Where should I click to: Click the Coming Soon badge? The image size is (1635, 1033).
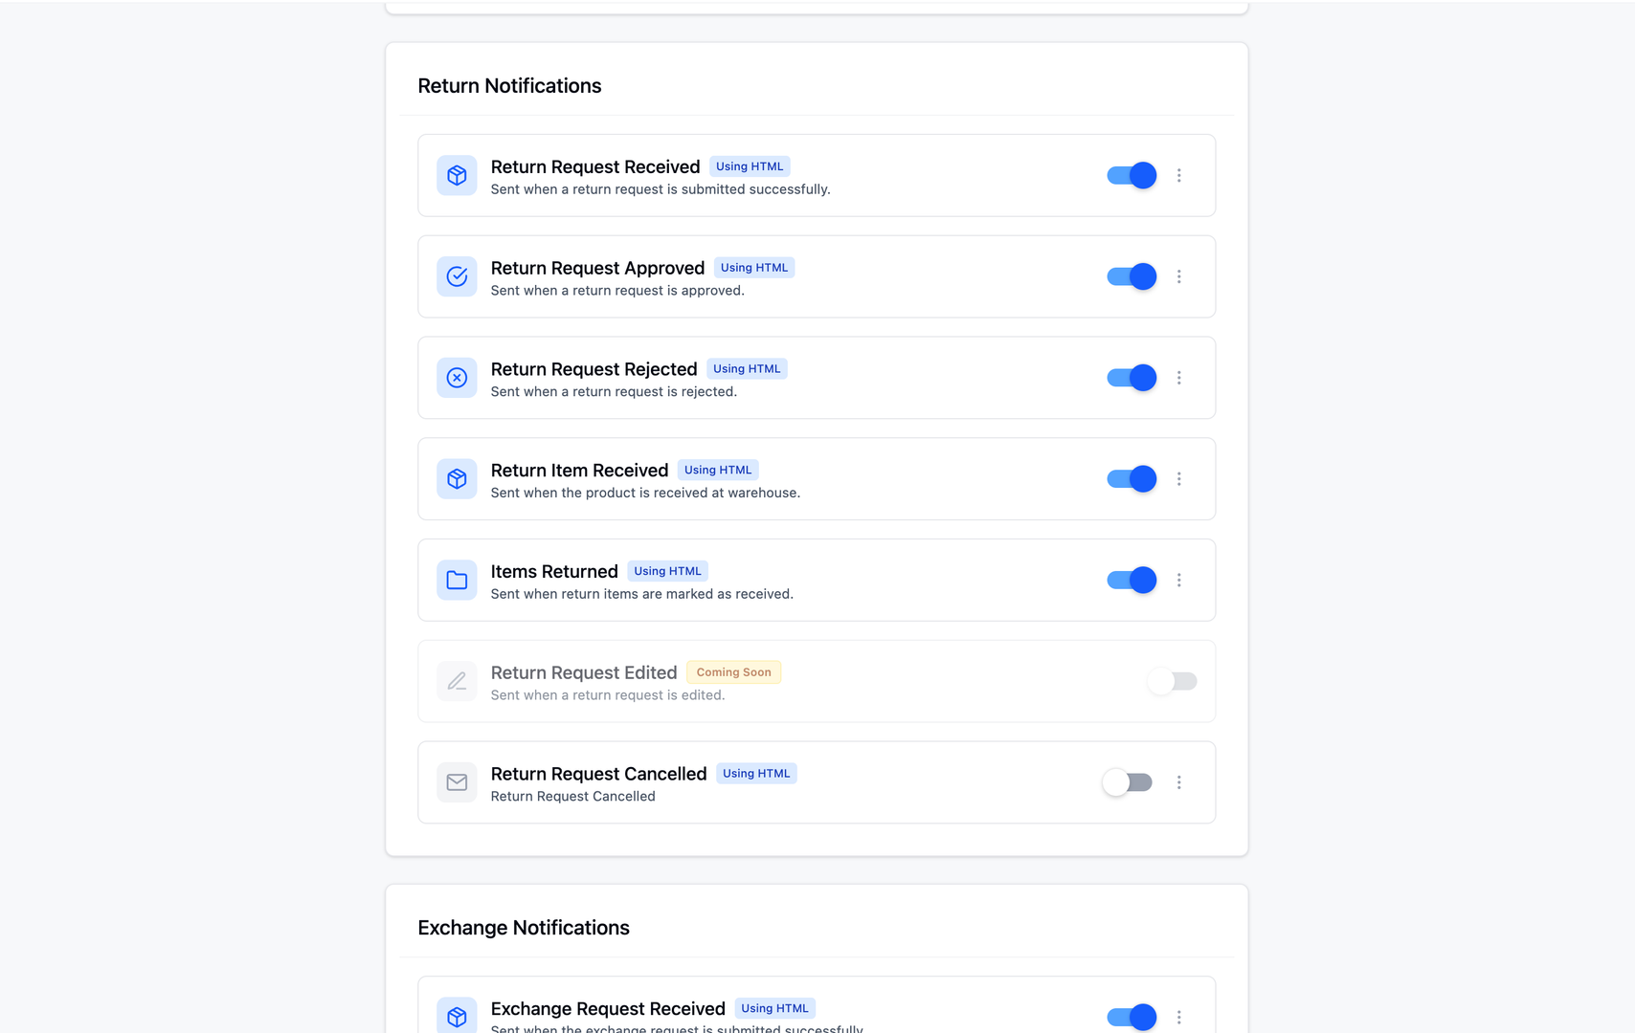(733, 672)
